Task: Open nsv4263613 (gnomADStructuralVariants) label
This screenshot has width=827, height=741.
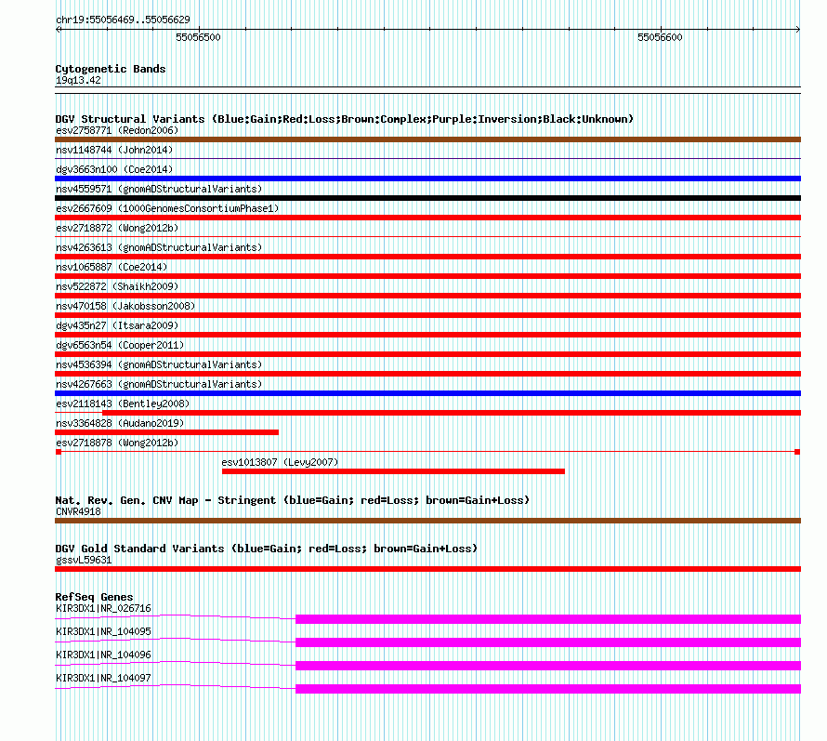Action: click(159, 247)
